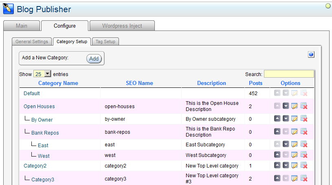Move By Owner subcategory down
The height and width of the screenshot is (185, 332).
286,118
